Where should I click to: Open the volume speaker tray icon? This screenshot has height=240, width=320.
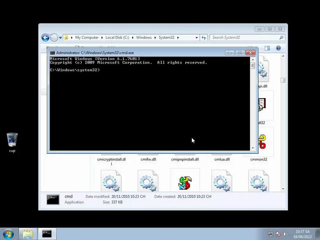[286, 234]
